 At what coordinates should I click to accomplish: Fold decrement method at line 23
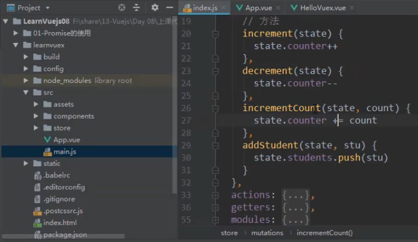coord(215,71)
